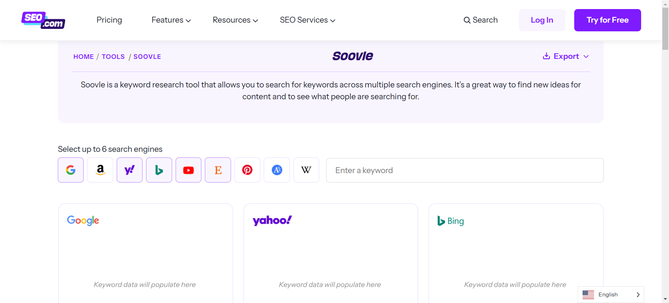This screenshot has width=669, height=303.
Task: Click the Try for Free button
Action: [x=607, y=20]
